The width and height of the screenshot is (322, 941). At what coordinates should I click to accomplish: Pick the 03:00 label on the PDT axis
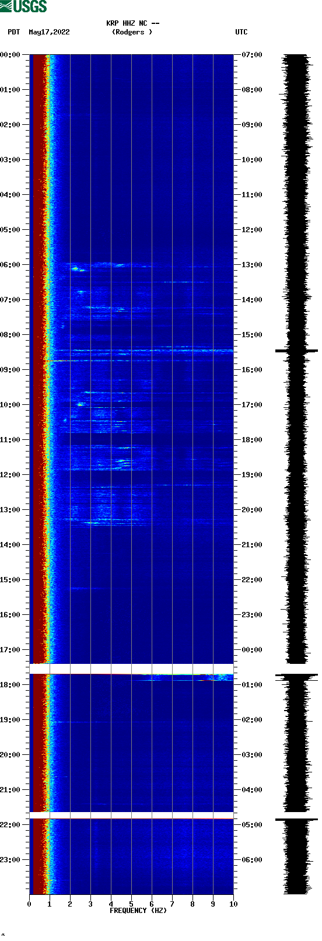(10, 160)
